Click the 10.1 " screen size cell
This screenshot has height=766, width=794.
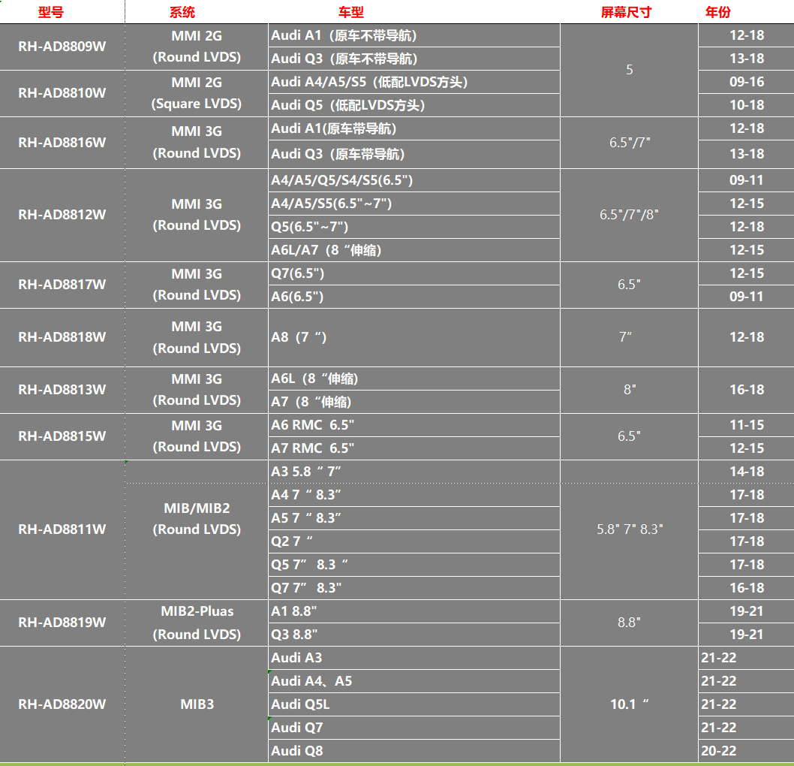tap(630, 704)
